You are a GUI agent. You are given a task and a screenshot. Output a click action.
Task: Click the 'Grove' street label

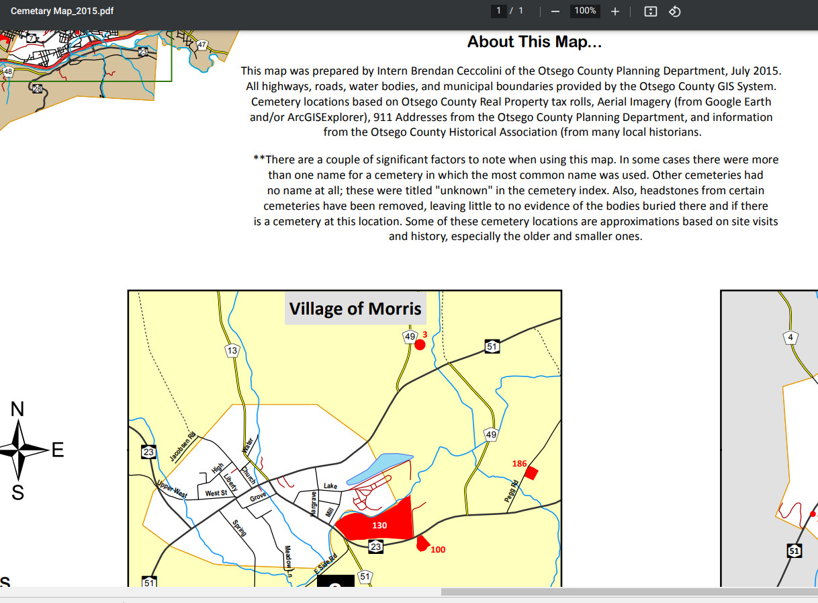coord(258,497)
